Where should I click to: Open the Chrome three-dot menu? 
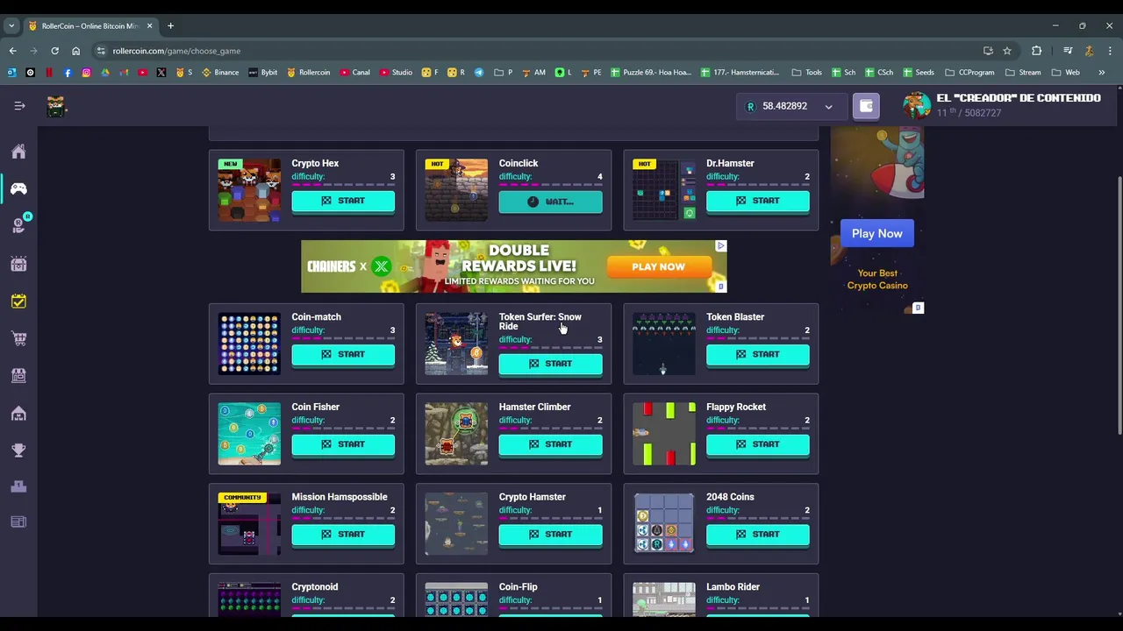click(1110, 51)
